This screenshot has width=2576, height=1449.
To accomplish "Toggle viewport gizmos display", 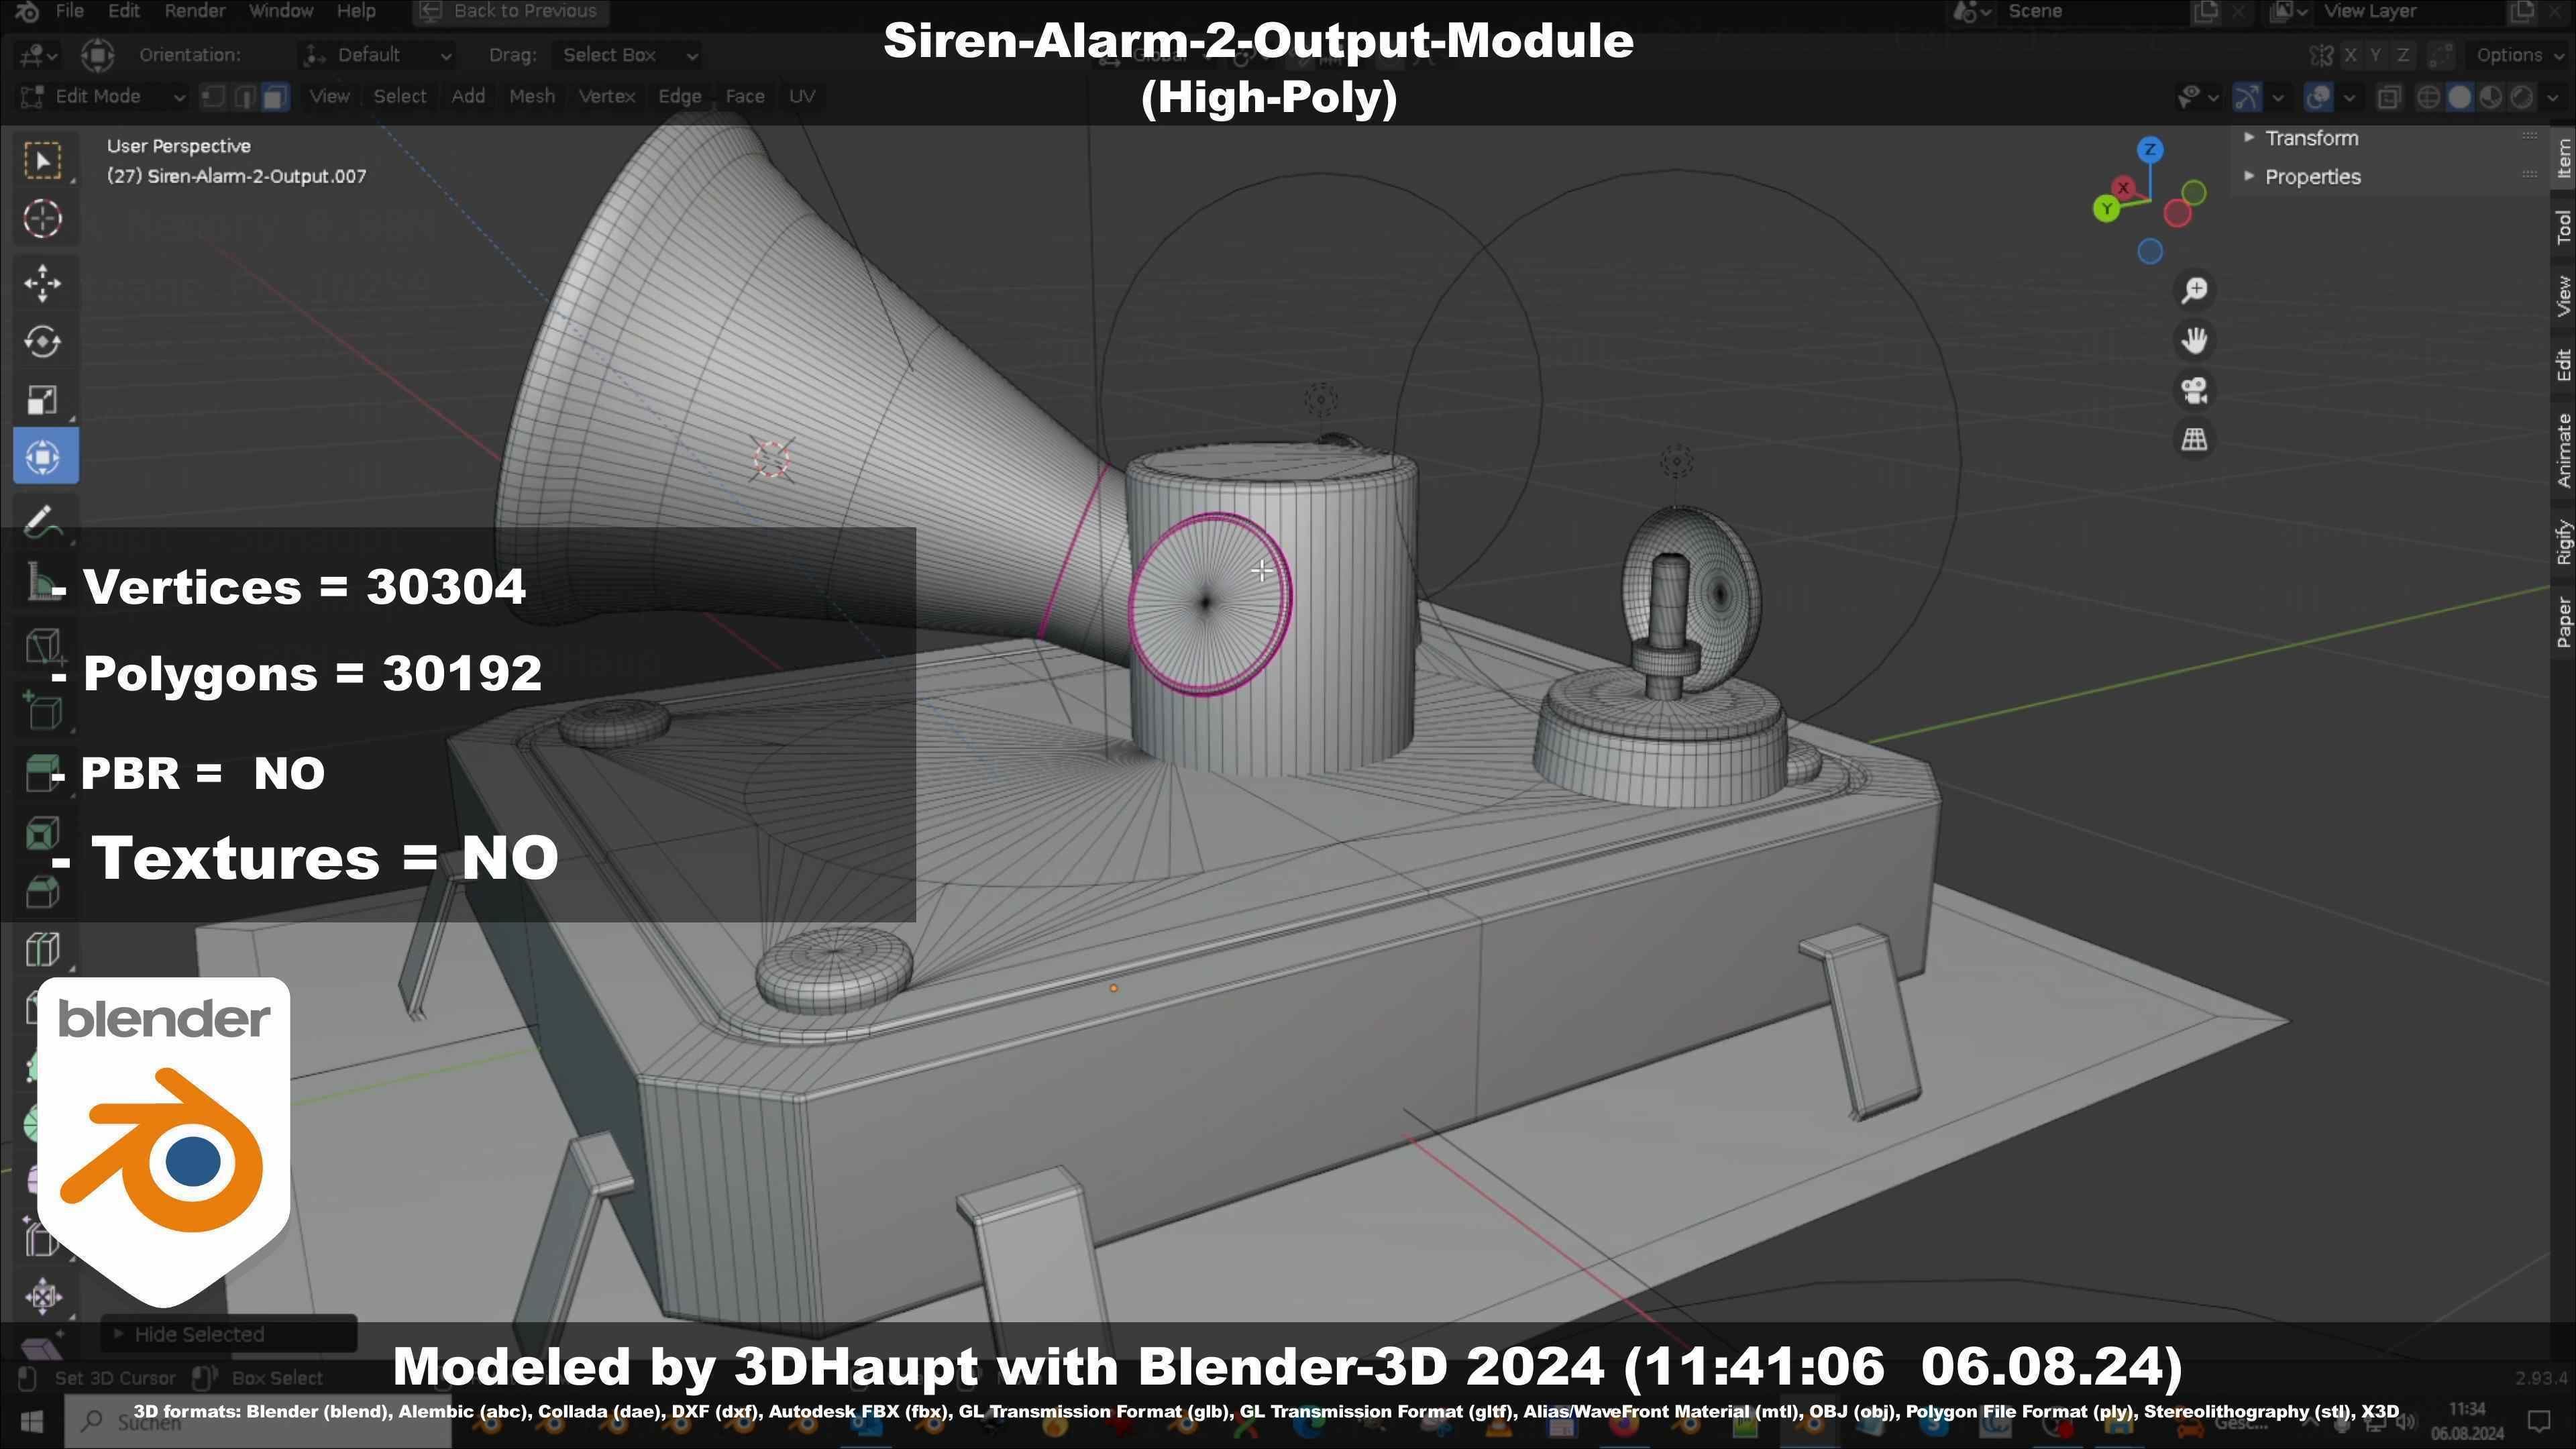I will [2247, 97].
